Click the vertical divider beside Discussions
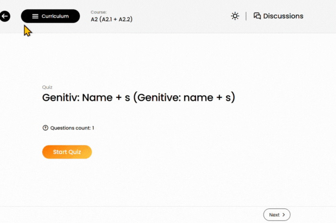336x223 pixels. point(246,16)
